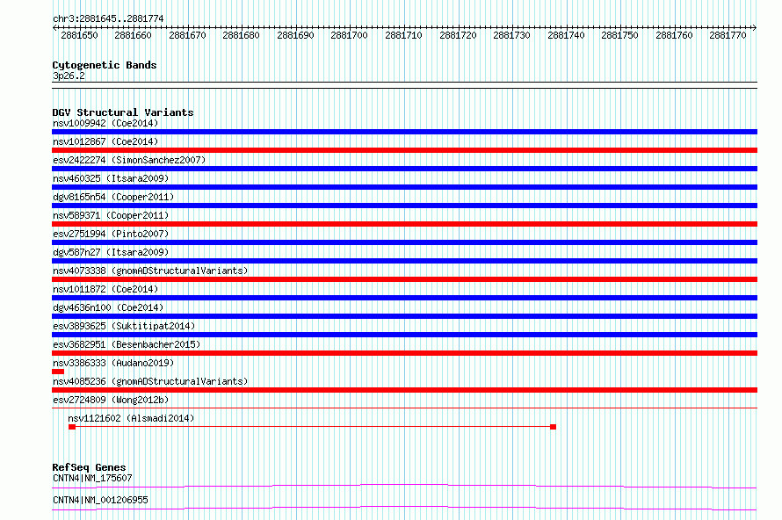Image resolution: width=782 pixels, height=520 pixels.
Task: Click the nsv589371 (Cooper2011) red bar
Action: (x=404, y=224)
